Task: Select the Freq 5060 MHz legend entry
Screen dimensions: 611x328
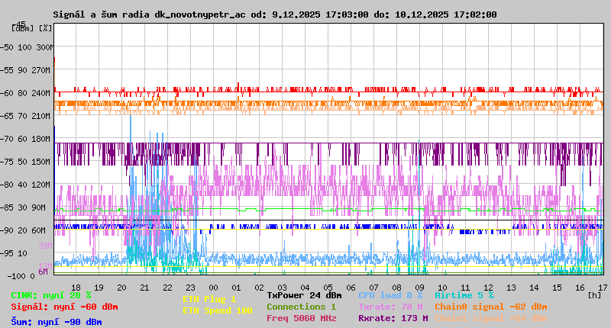Action: pyautogui.click(x=301, y=318)
